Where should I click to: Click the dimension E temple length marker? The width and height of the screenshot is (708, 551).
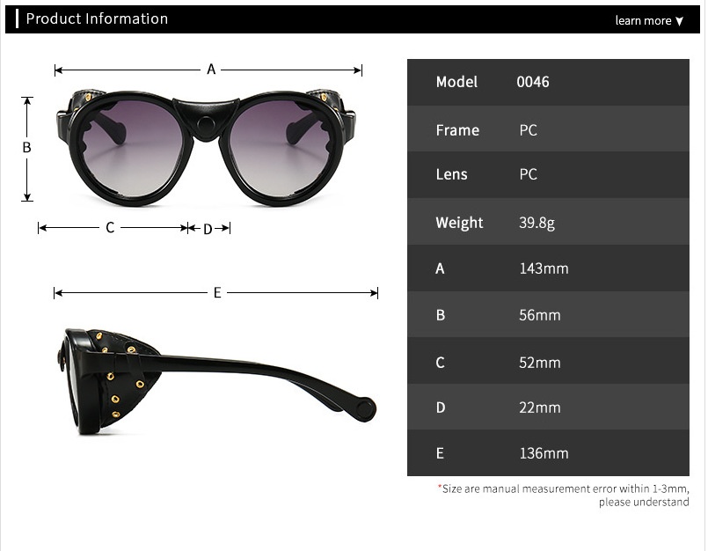pos(217,293)
